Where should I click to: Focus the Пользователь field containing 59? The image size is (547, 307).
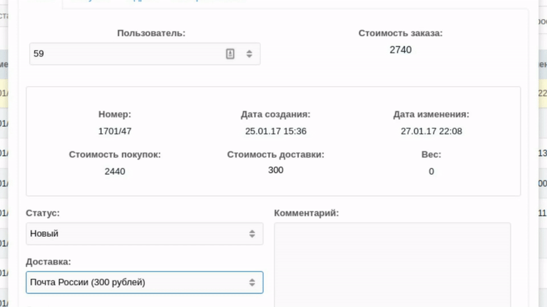(x=123, y=54)
